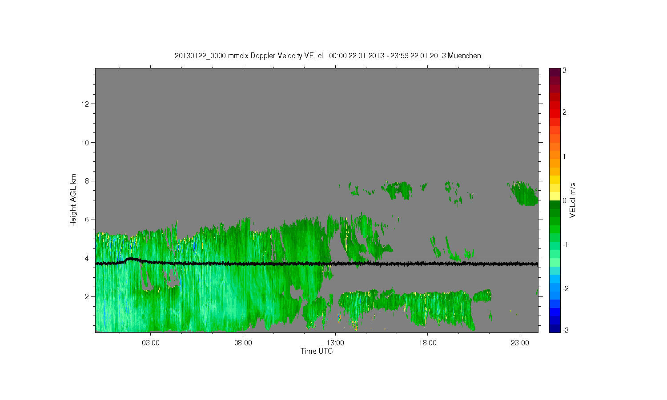Click the plot title text mentioning Muenchen
The height and width of the screenshot is (400, 667).
click(x=328, y=56)
